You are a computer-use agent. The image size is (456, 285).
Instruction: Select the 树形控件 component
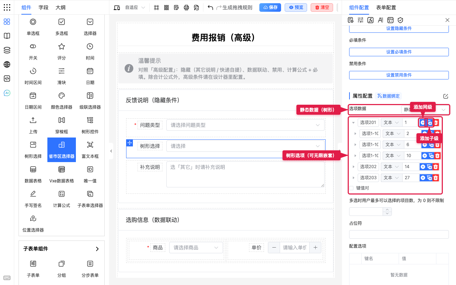pyautogui.click(x=90, y=125)
